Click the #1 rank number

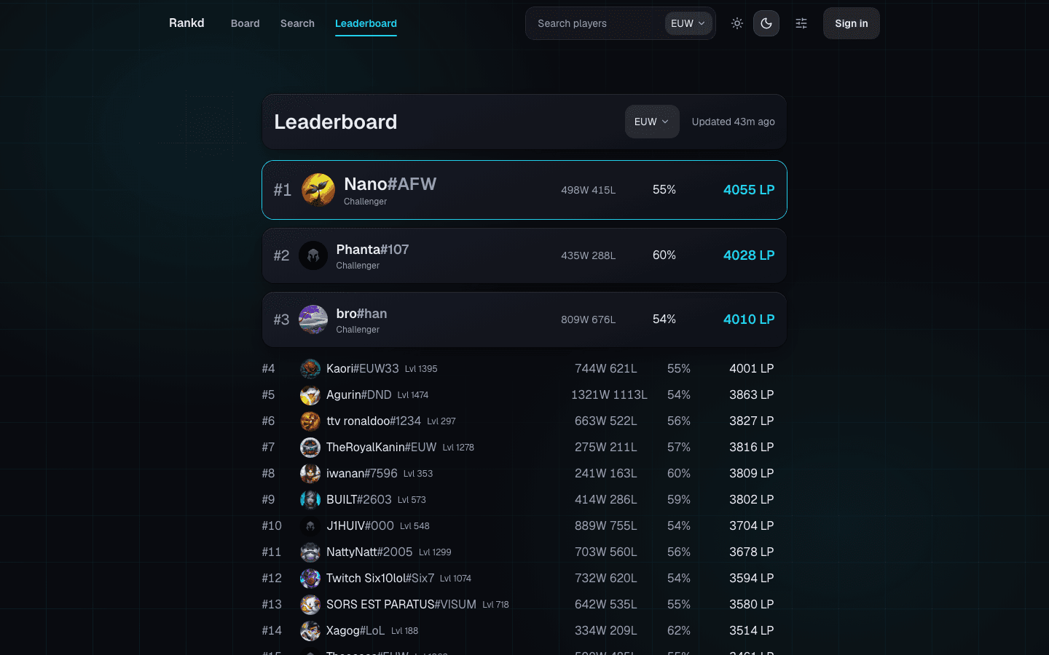tap(283, 190)
